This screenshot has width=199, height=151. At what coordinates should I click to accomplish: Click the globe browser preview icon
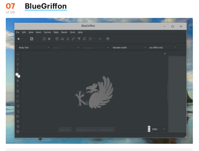pyautogui.click(x=108, y=39)
